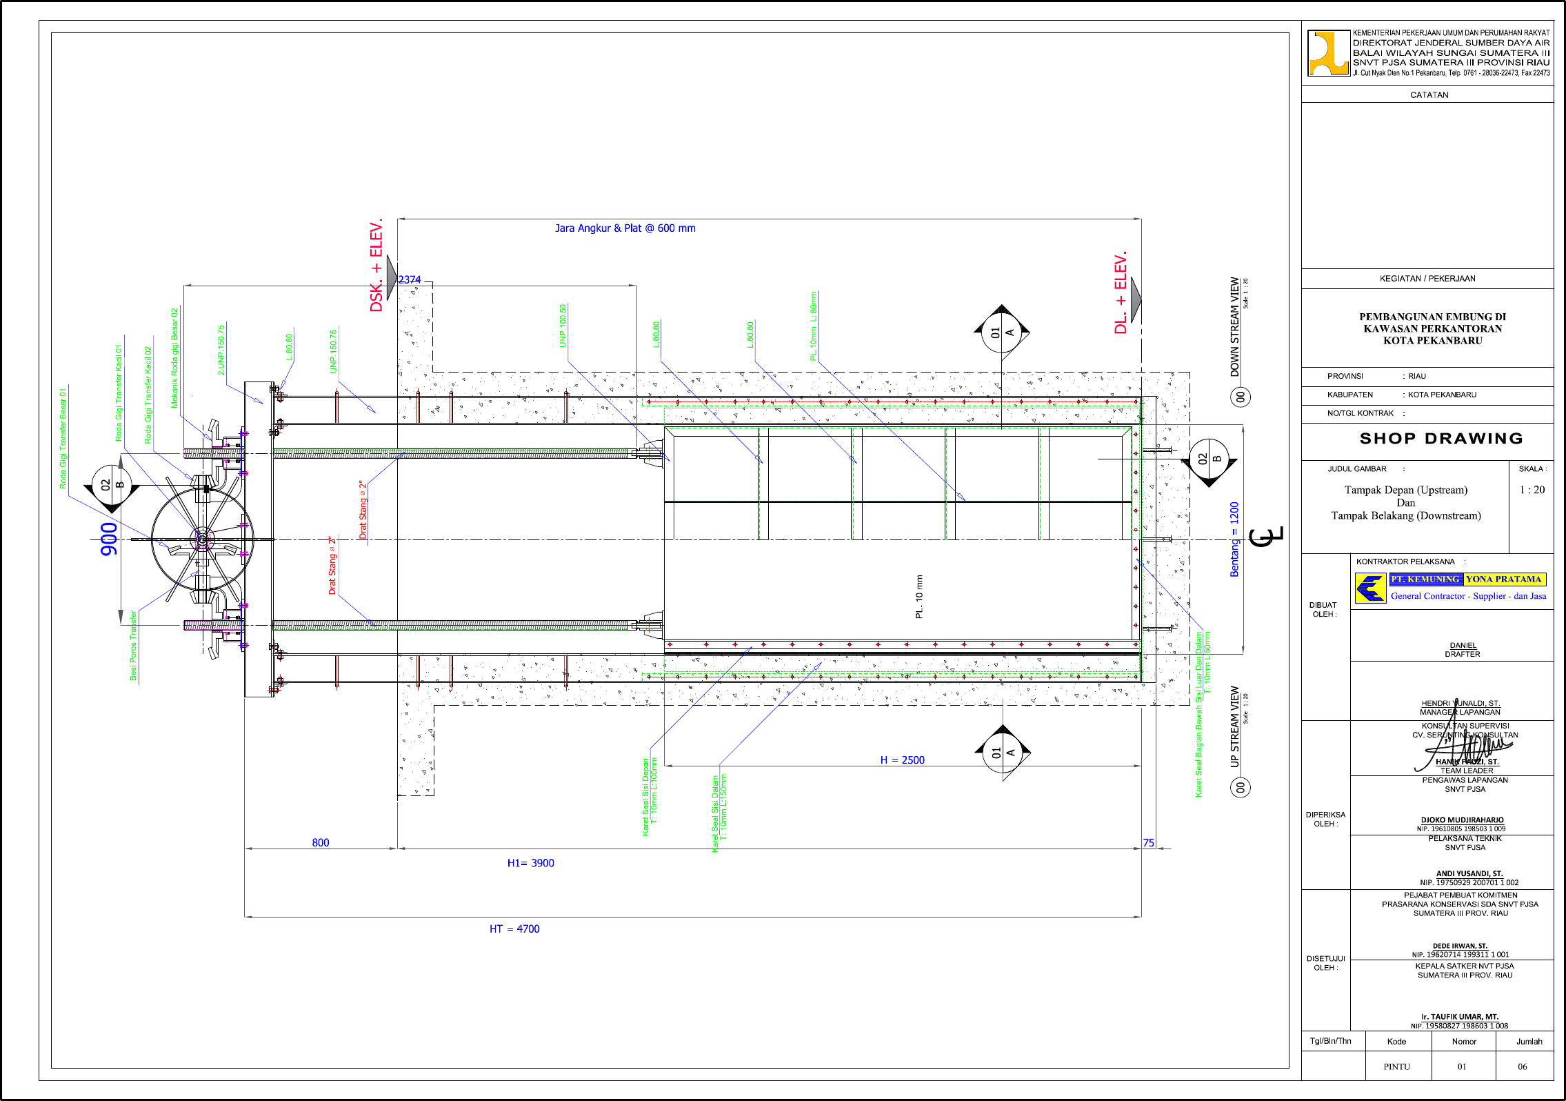Click the 'Besi Poros Transfer' label
This screenshot has width=1566, height=1101.
(x=134, y=646)
